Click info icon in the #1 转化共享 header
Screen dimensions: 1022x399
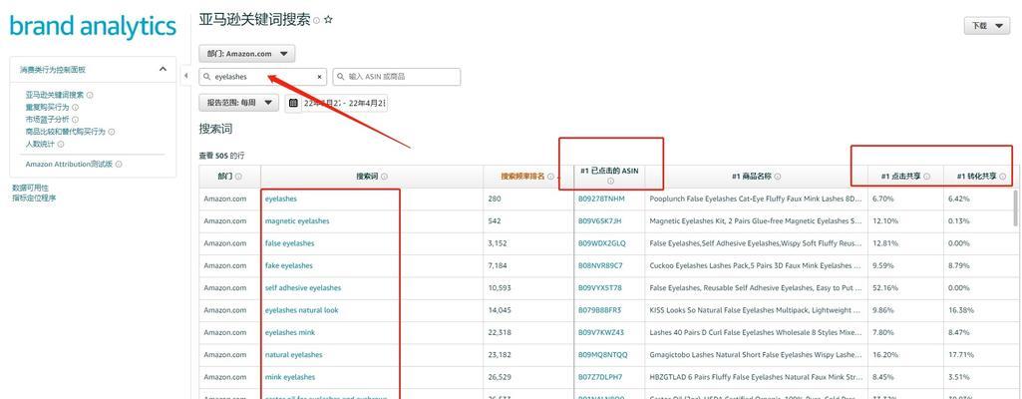coord(1002,177)
